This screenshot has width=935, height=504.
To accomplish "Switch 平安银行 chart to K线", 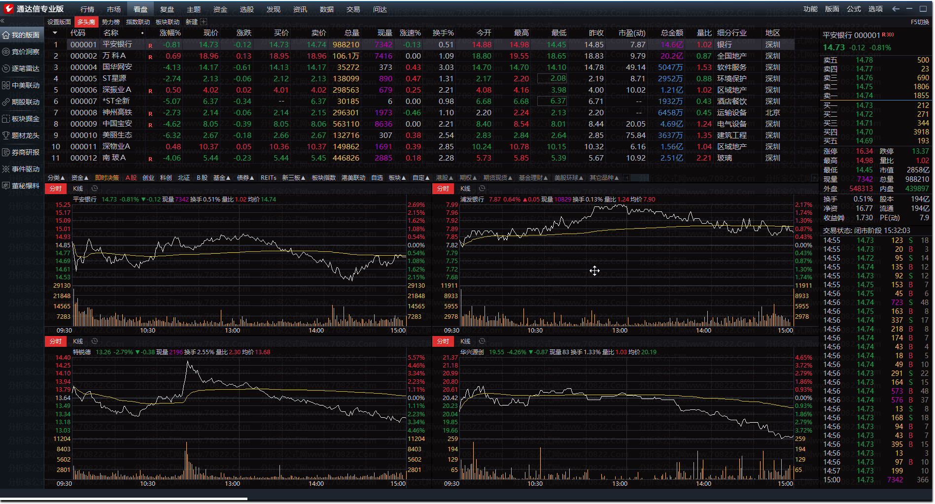I will (78, 189).
